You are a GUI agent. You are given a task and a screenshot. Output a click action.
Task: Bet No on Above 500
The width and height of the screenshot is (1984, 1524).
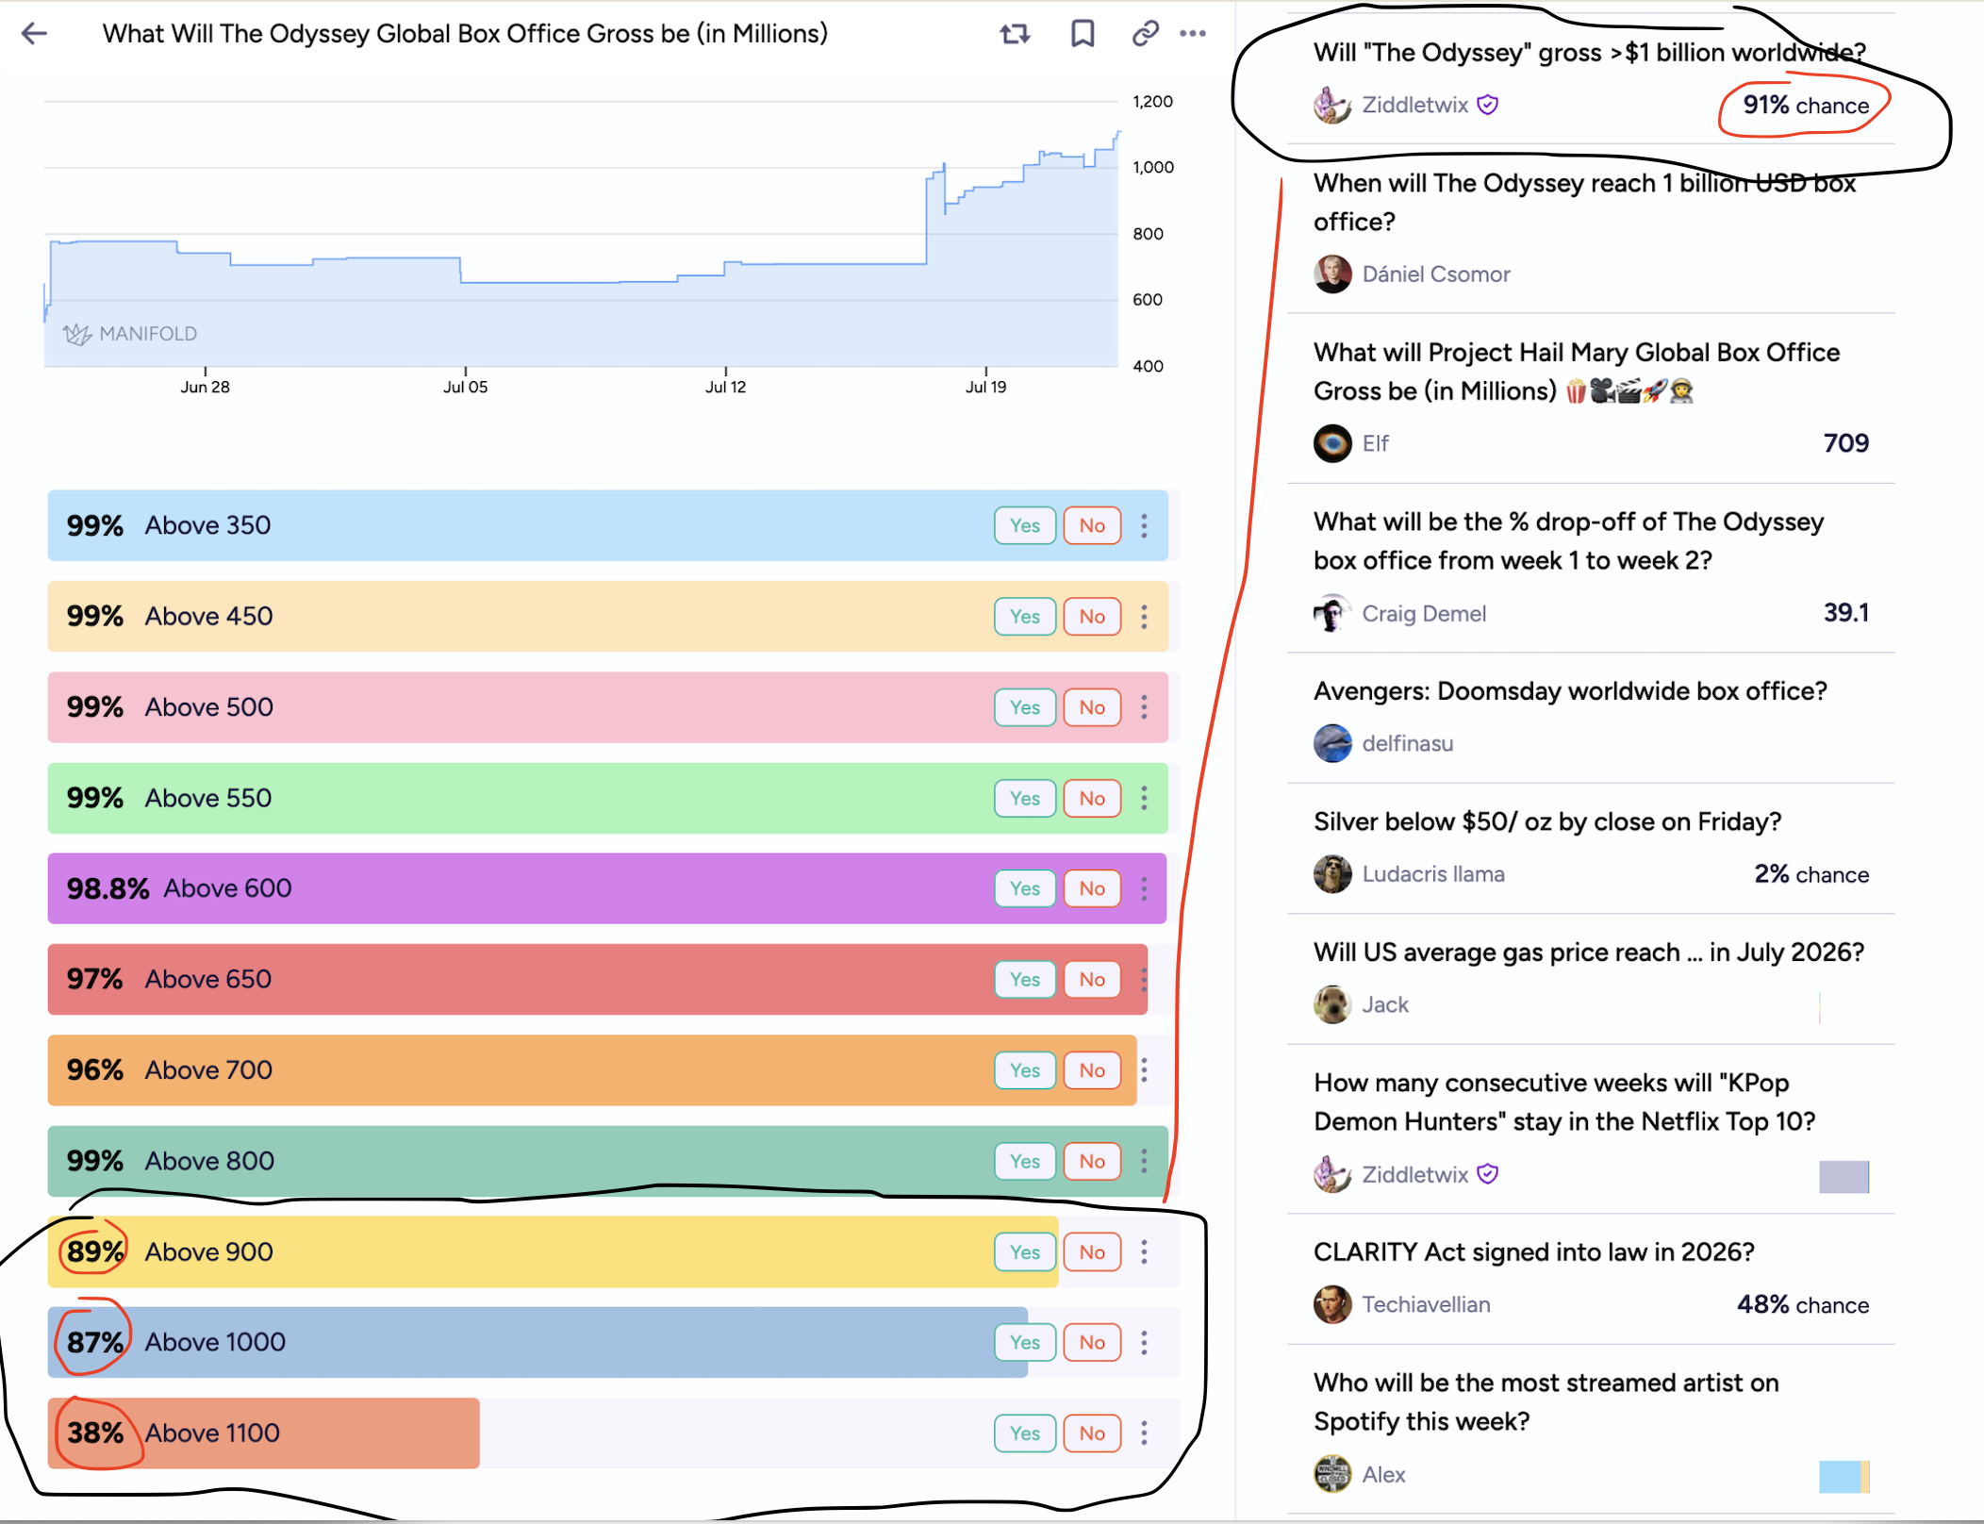point(1092,707)
